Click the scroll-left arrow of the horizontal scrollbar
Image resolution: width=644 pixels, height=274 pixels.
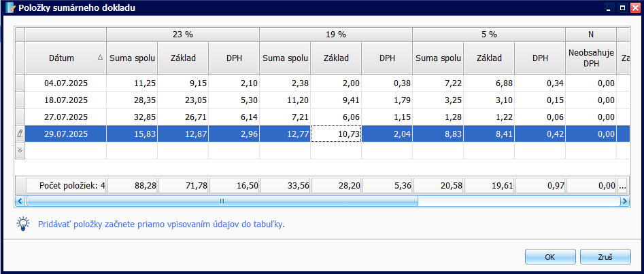pyautogui.click(x=20, y=201)
